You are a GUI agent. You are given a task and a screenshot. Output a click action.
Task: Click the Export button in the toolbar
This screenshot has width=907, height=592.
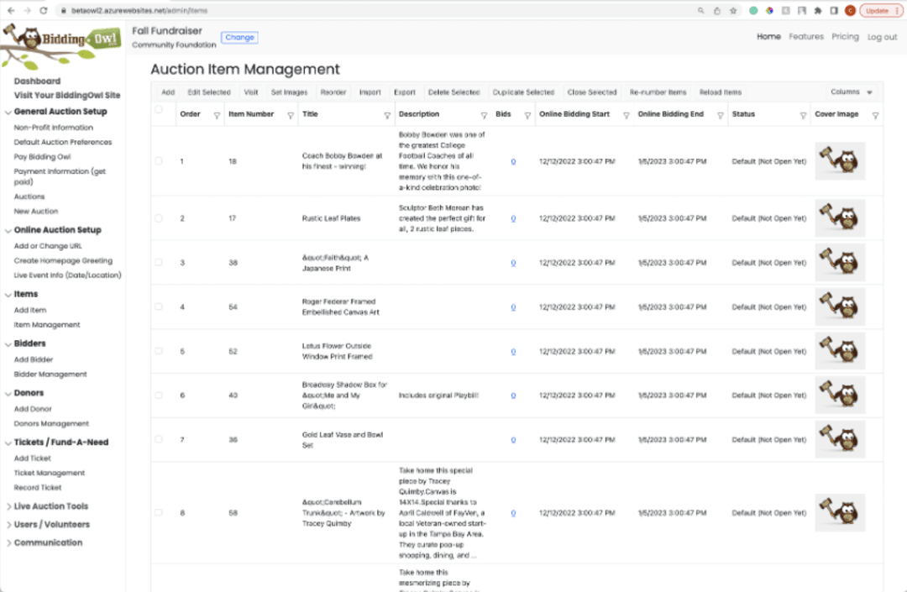coord(404,92)
